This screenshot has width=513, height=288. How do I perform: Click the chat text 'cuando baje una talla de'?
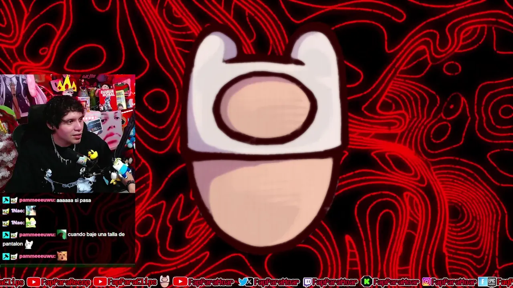click(96, 234)
